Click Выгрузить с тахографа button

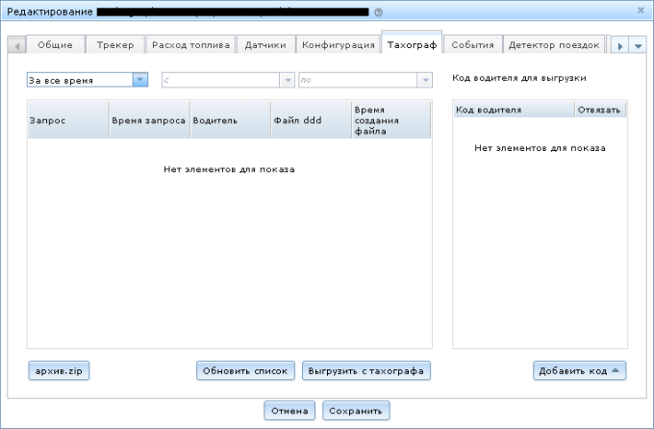pos(365,370)
